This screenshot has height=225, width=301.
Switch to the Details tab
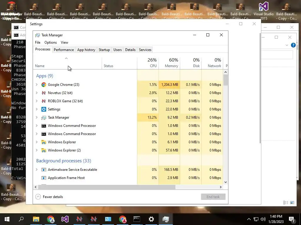(x=130, y=50)
